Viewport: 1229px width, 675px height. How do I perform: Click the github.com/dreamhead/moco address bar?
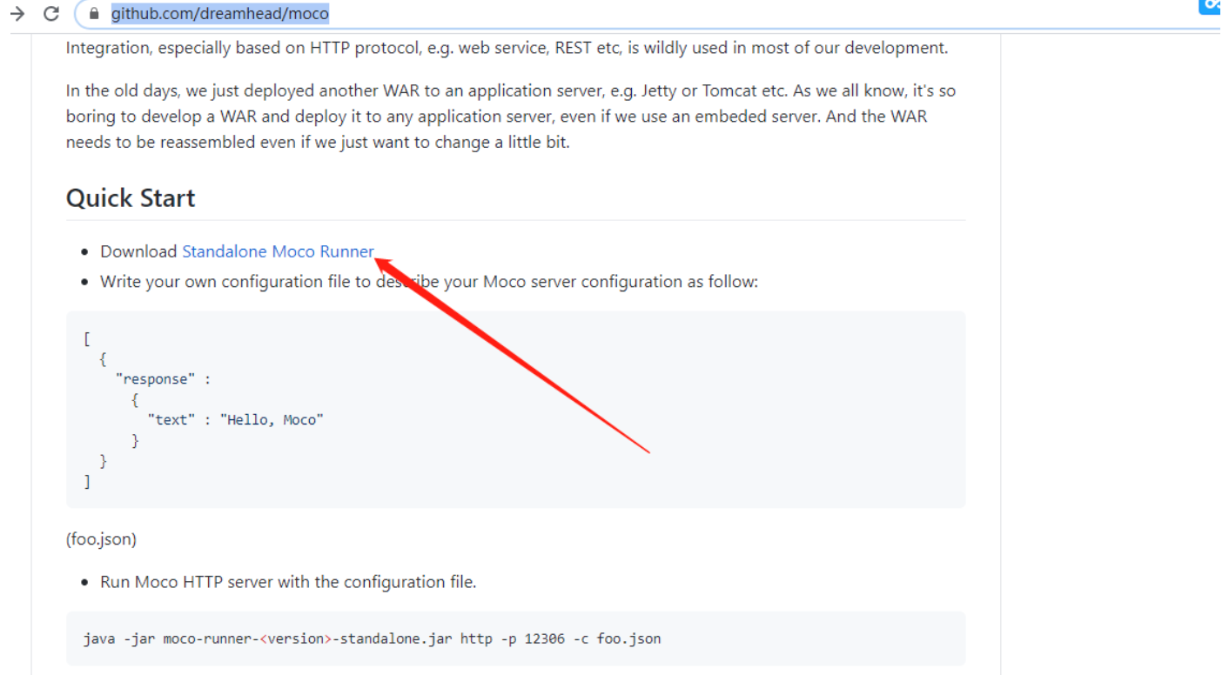tap(220, 14)
